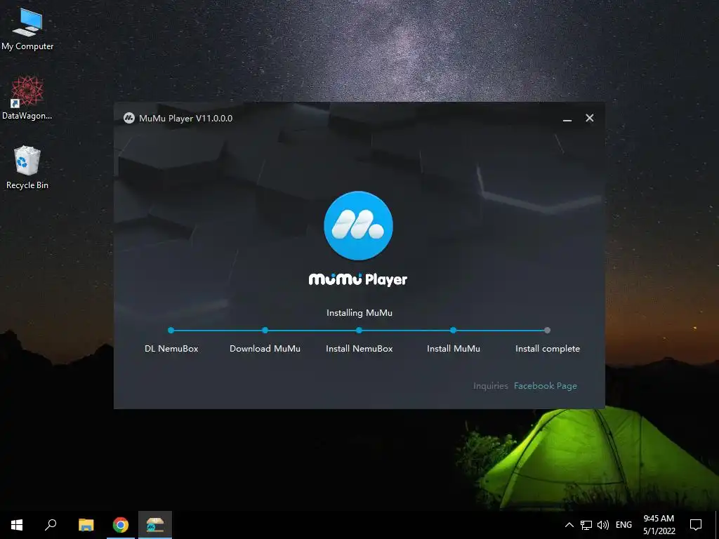Click the large blue MuMu Player logo

pyautogui.click(x=358, y=225)
